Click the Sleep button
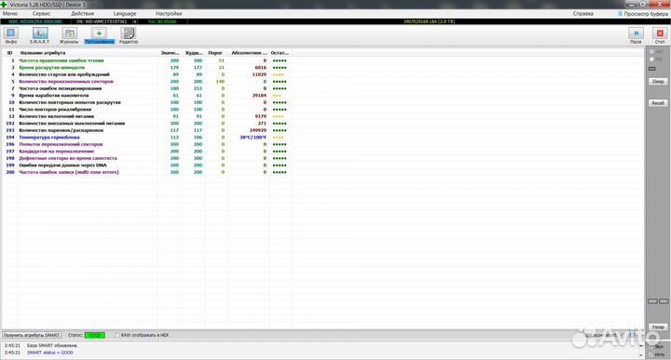Viewport: 671px width, 360px height. [x=658, y=81]
